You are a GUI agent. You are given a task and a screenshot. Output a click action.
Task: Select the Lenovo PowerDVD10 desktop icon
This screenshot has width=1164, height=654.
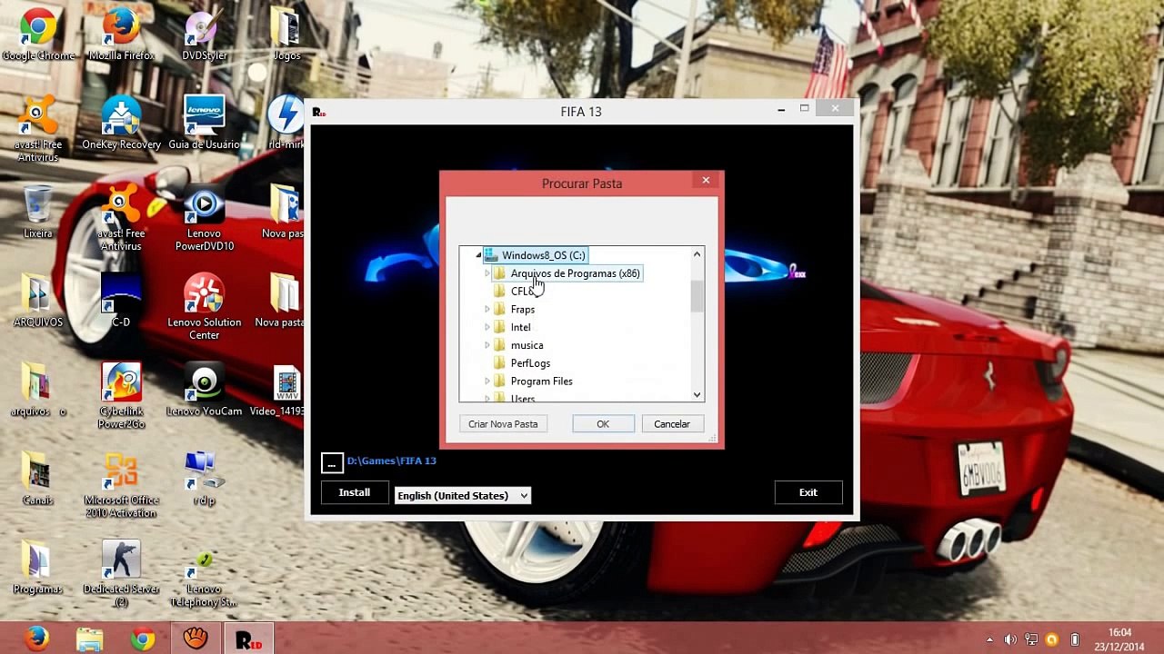(x=204, y=218)
